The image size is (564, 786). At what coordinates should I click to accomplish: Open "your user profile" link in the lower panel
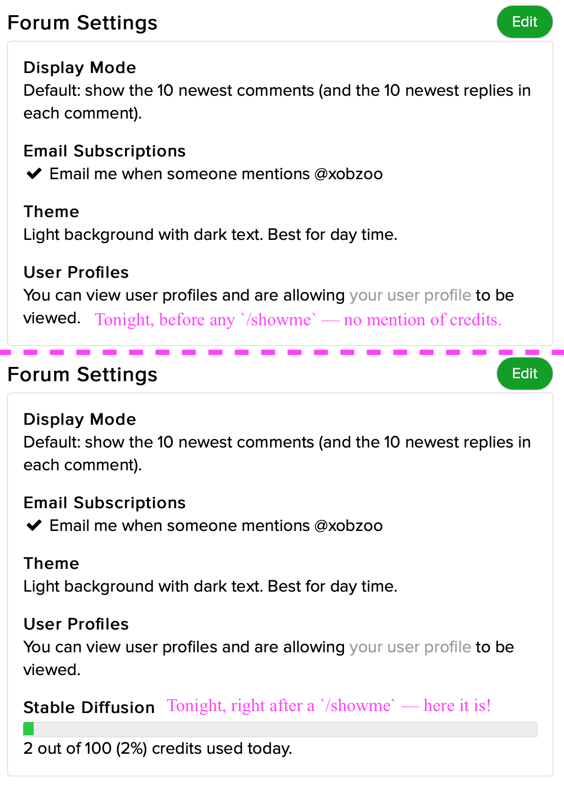[410, 647]
